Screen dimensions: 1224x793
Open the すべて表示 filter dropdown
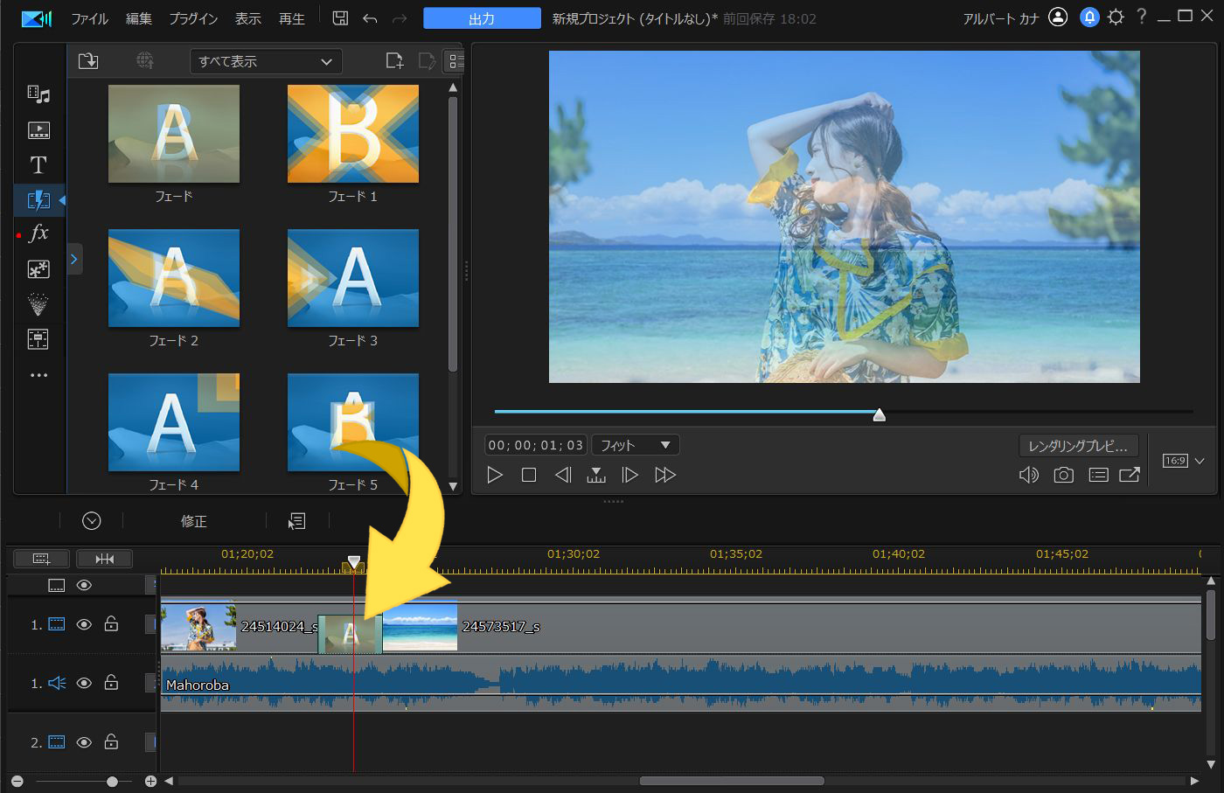pyautogui.click(x=265, y=62)
